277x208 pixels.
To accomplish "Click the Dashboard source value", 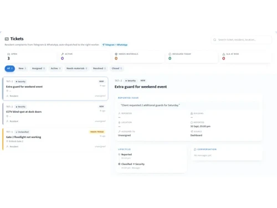I will 196,135.
